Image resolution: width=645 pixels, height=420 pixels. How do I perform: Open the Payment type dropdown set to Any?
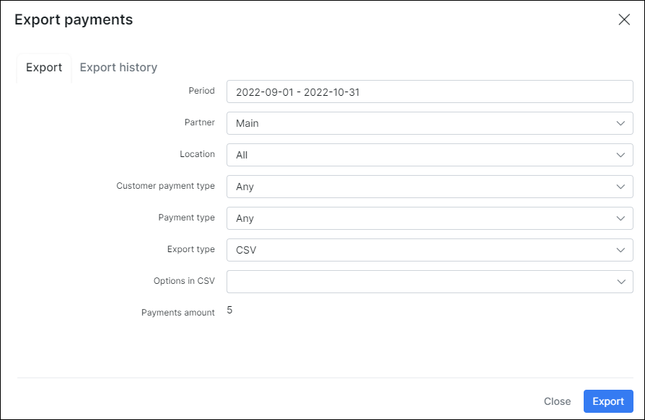429,218
